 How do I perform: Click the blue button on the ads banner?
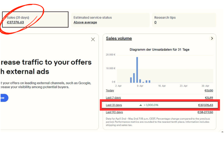coord(4,98)
